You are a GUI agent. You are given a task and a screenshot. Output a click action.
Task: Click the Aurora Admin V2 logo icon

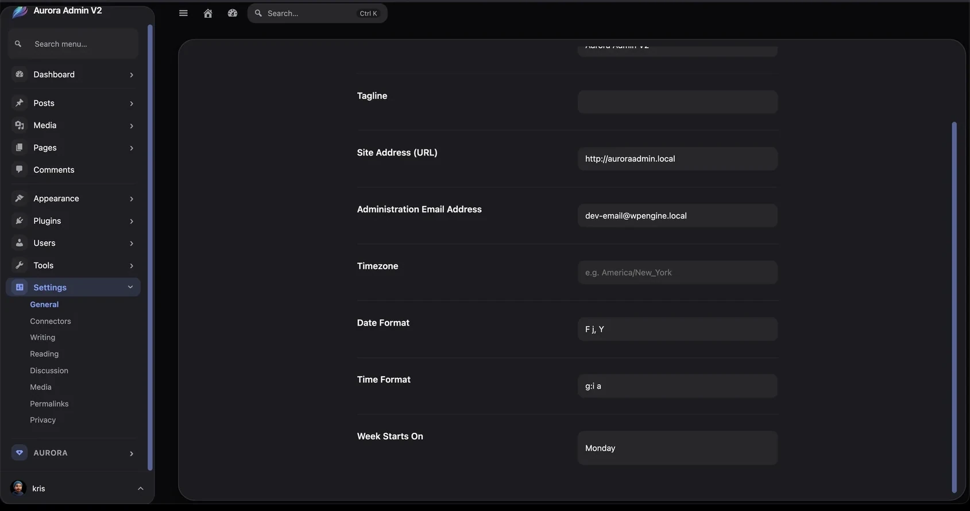[x=20, y=11]
